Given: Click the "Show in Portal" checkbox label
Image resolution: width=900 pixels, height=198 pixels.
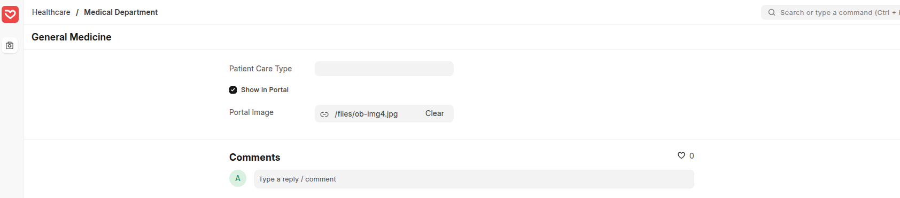Looking at the screenshot, I should 265,90.
